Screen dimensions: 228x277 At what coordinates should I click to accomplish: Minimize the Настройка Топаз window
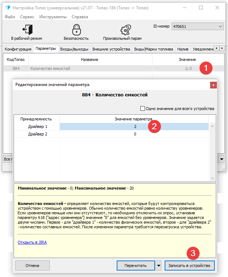coord(185,8)
